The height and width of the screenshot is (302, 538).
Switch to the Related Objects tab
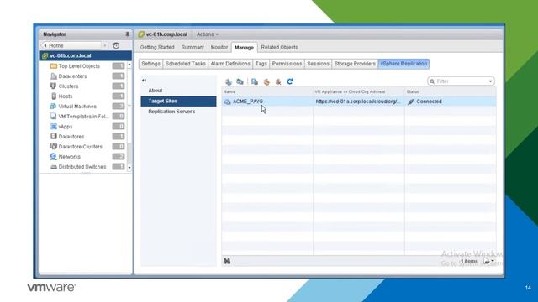pos(279,48)
